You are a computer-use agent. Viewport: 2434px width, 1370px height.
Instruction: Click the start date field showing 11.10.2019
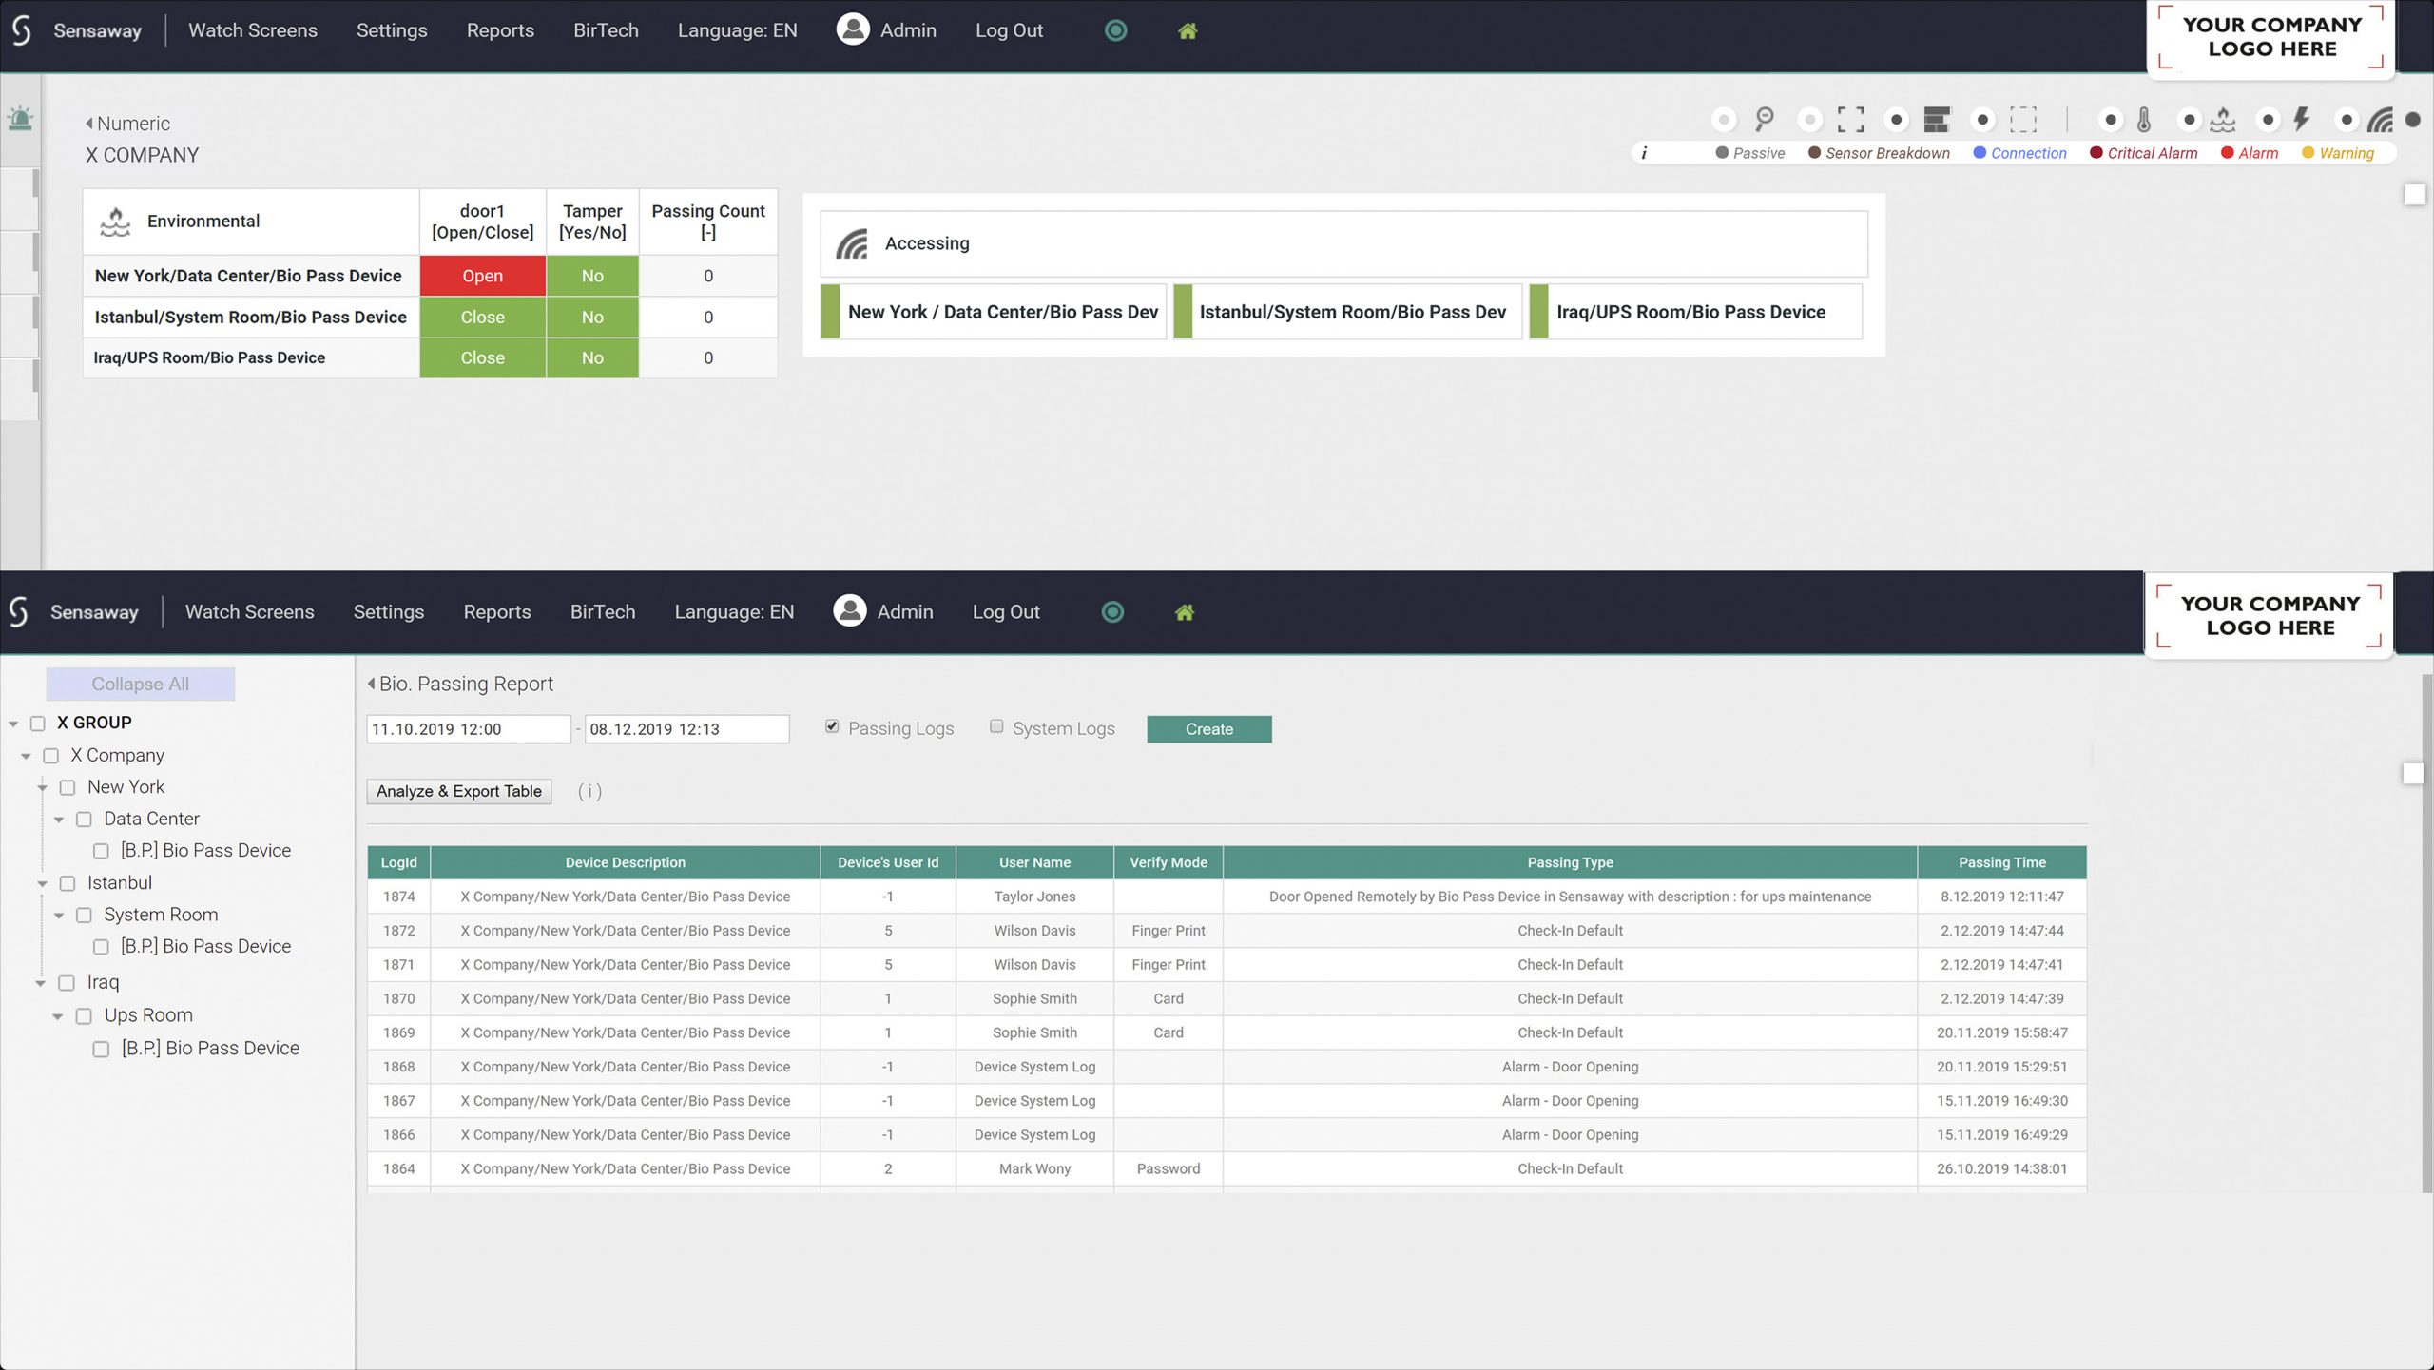pyautogui.click(x=468, y=728)
